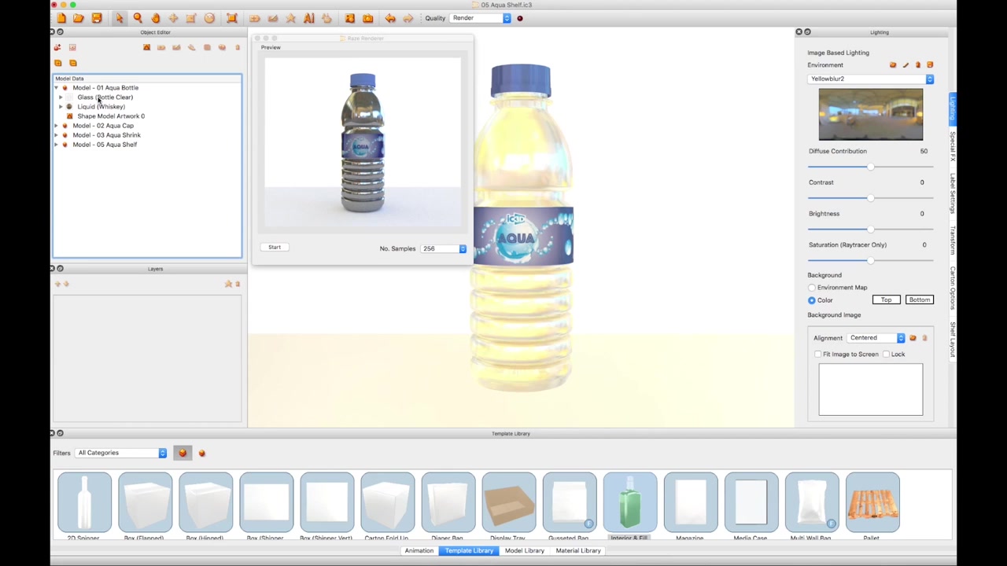Select the magnifier zoom tool
This screenshot has width=1007, height=566.
[x=138, y=18]
